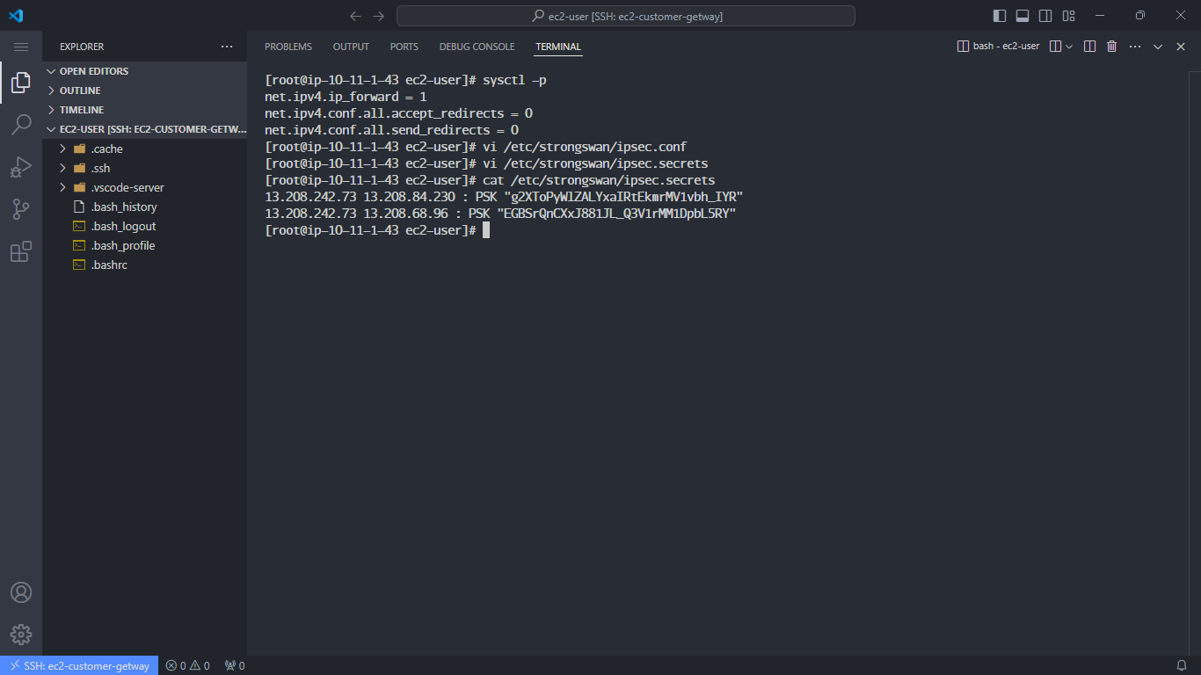Close the terminal panel
Viewport: 1201px width, 675px height.
click(1181, 47)
